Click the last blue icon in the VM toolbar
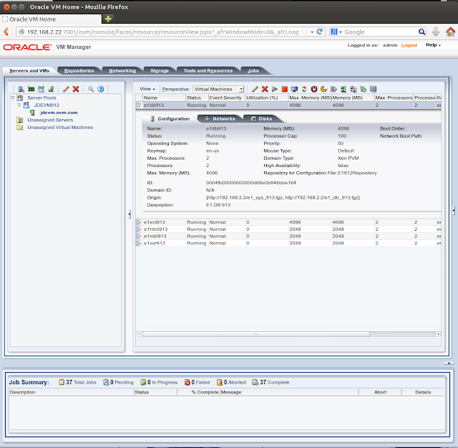Image resolution: width=458 pixels, height=448 pixels. (x=373, y=89)
